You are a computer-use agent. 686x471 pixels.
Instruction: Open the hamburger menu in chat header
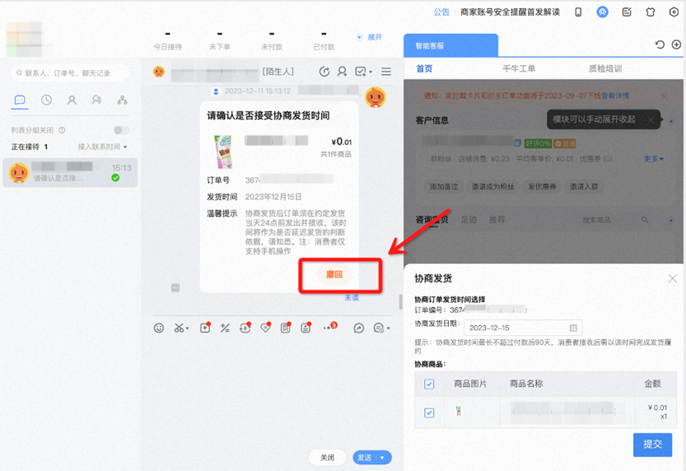point(386,72)
